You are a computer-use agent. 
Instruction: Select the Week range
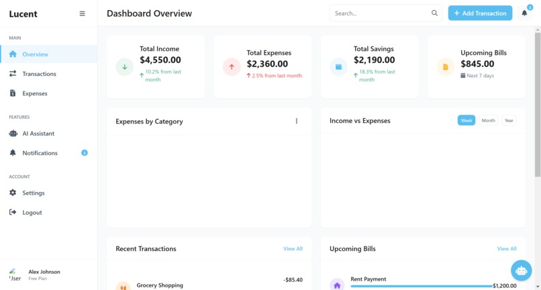[x=466, y=120]
